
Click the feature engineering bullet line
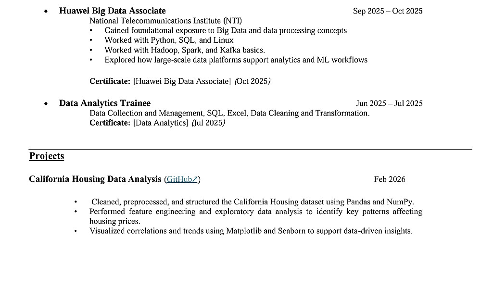[x=255, y=212]
